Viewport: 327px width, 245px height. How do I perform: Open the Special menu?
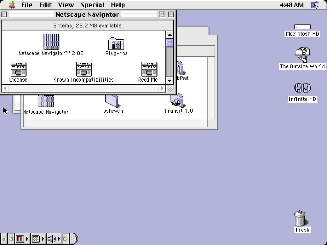click(92, 4)
